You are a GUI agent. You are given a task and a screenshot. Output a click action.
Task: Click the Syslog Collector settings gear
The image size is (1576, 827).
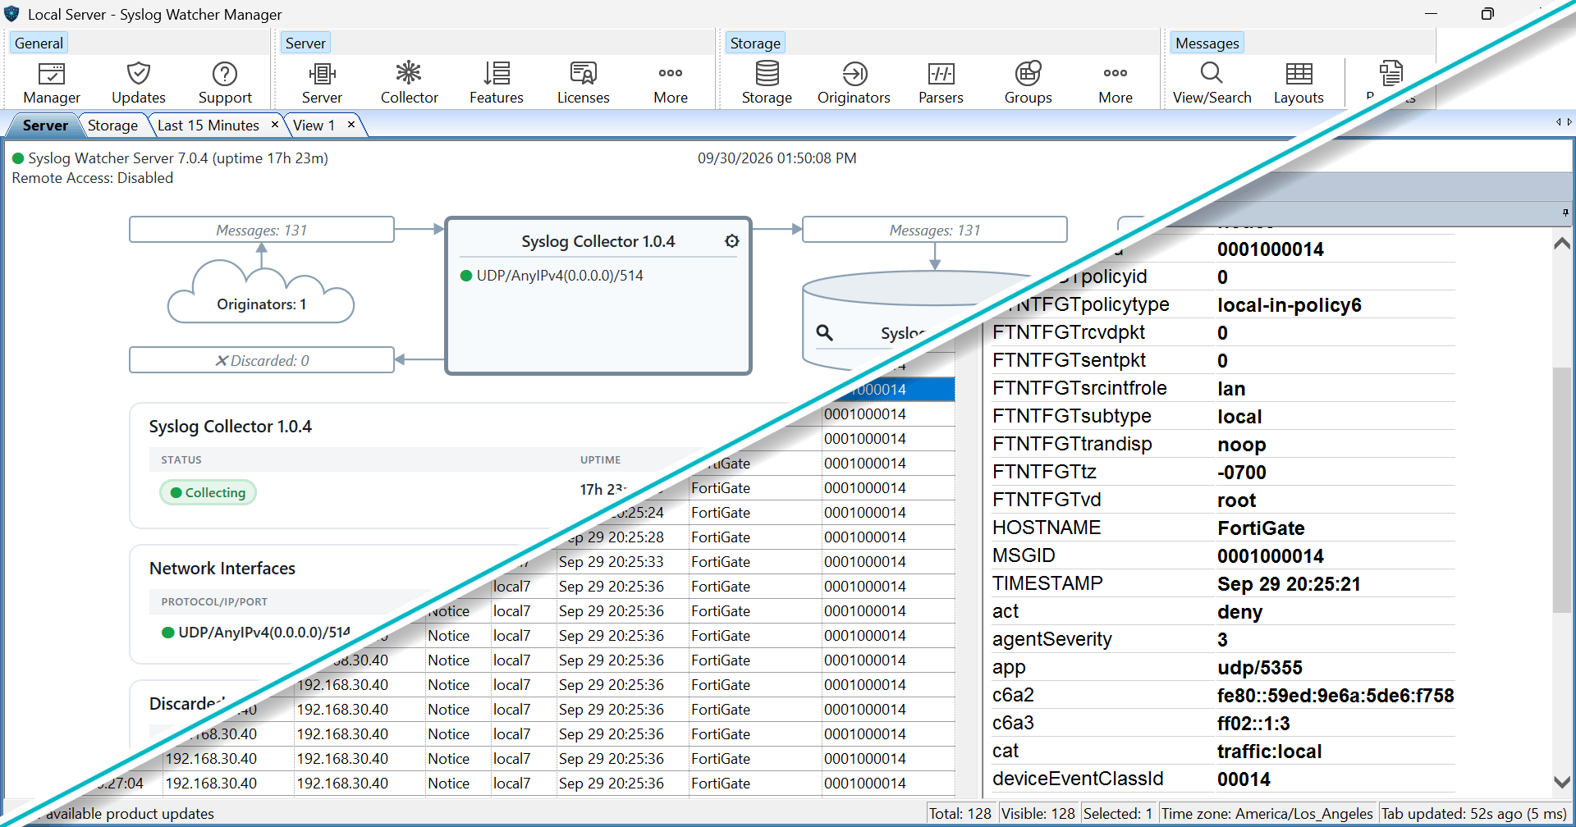pyautogui.click(x=732, y=241)
